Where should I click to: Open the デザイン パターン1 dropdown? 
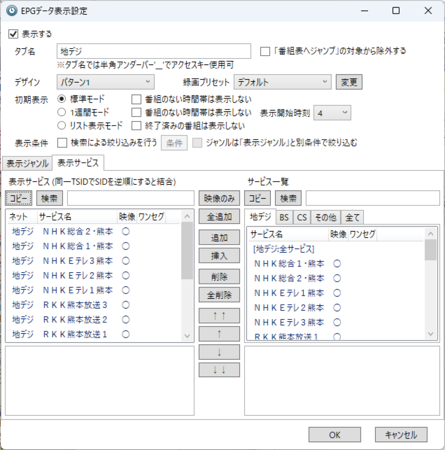click(x=105, y=82)
